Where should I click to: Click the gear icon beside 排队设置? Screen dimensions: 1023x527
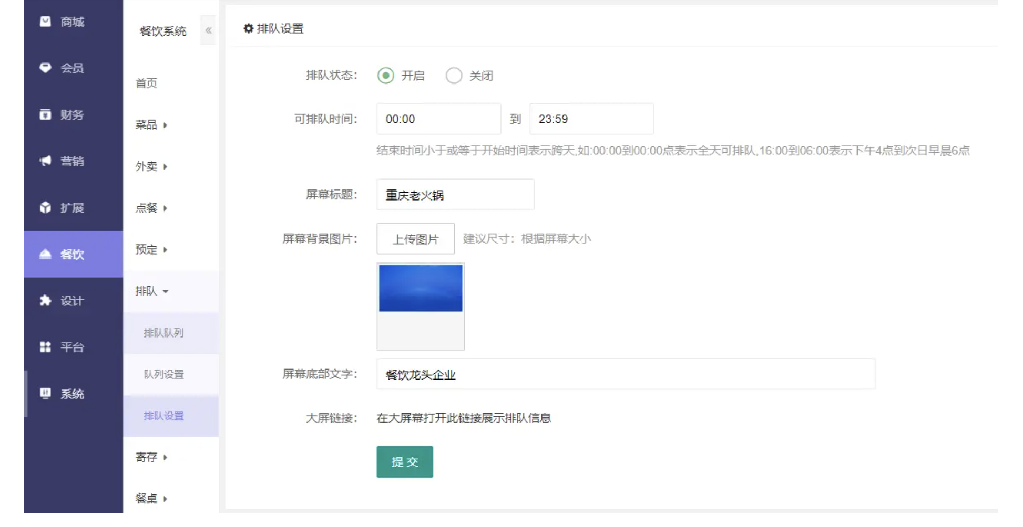point(249,28)
